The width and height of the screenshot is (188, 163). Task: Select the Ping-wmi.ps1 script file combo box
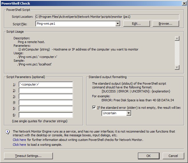point(78,24)
